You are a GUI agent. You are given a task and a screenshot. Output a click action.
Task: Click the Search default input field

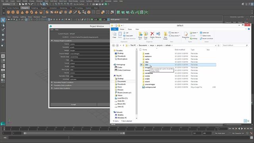pyautogui.click(x=235, y=45)
